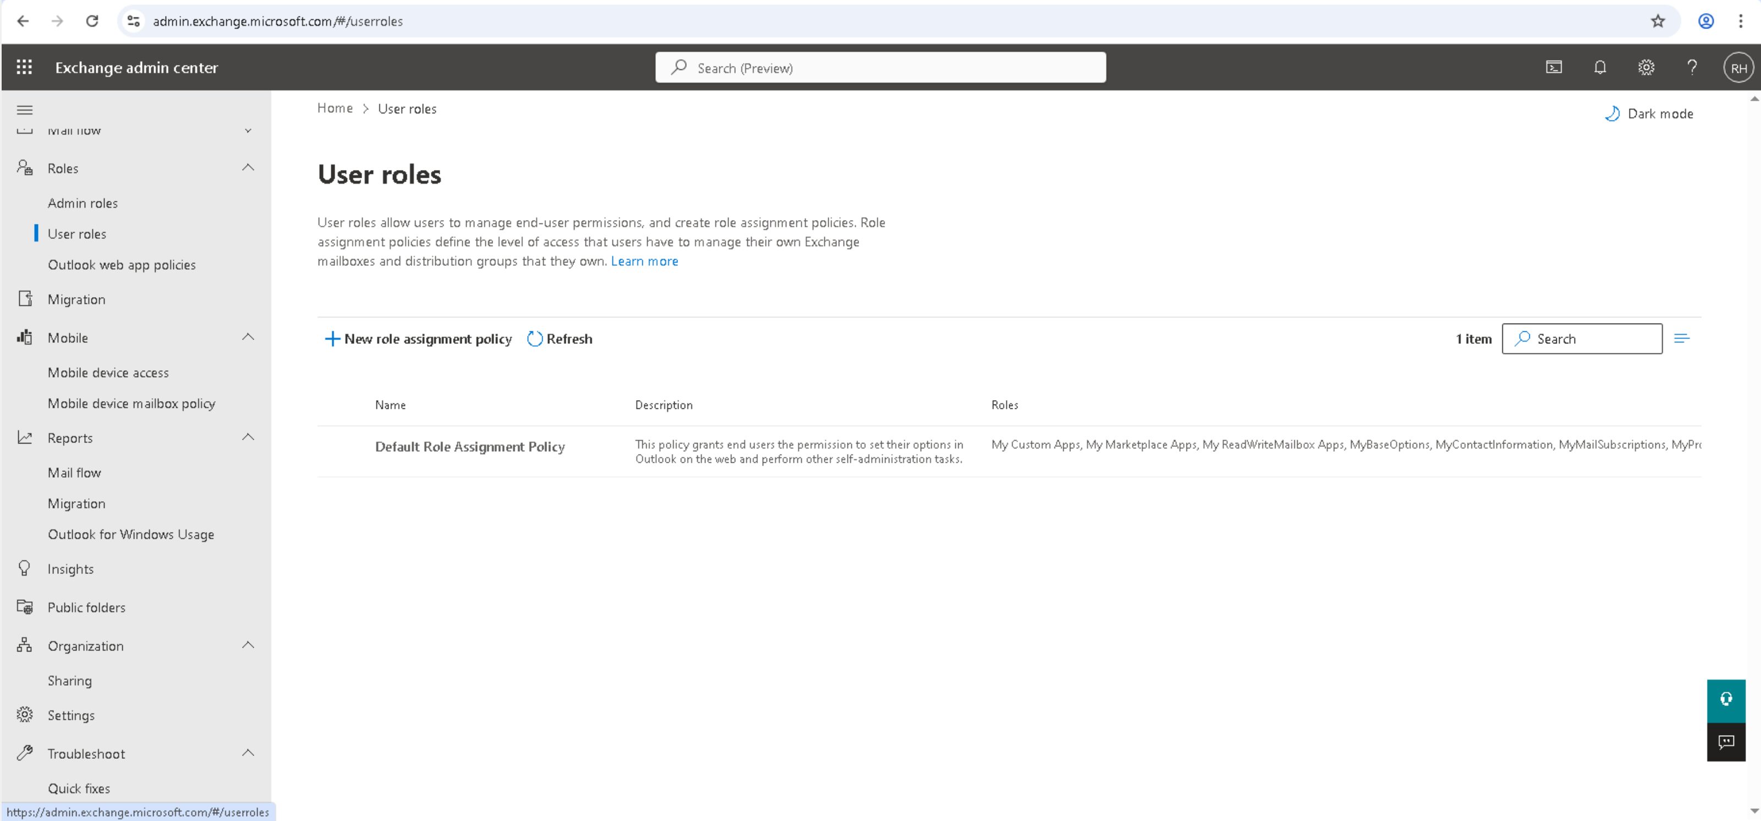Open Outlook web app policies
The image size is (1761, 821).
122,265
